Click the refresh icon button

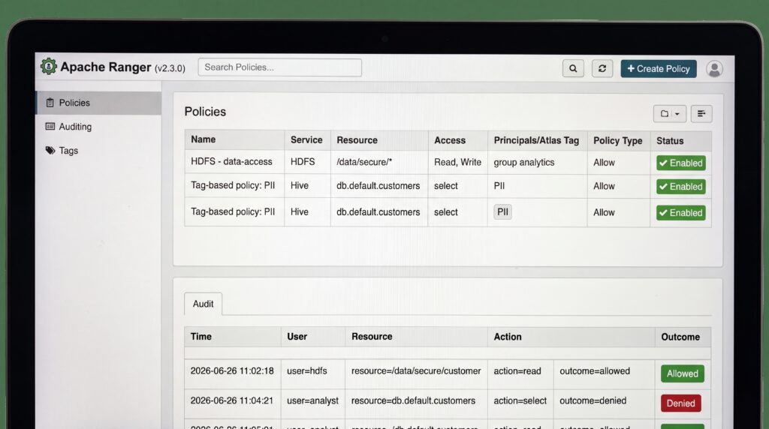pyautogui.click(x=602, y=68)
